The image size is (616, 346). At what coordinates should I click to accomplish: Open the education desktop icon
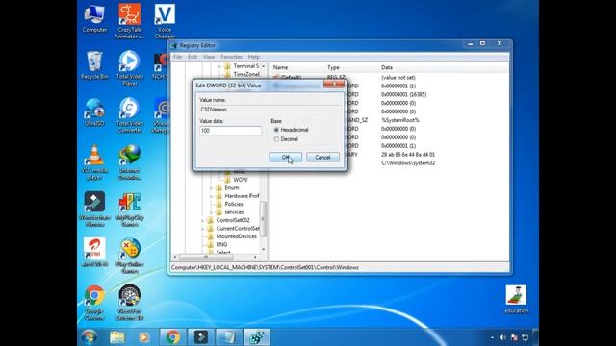(x=516, y=299)
